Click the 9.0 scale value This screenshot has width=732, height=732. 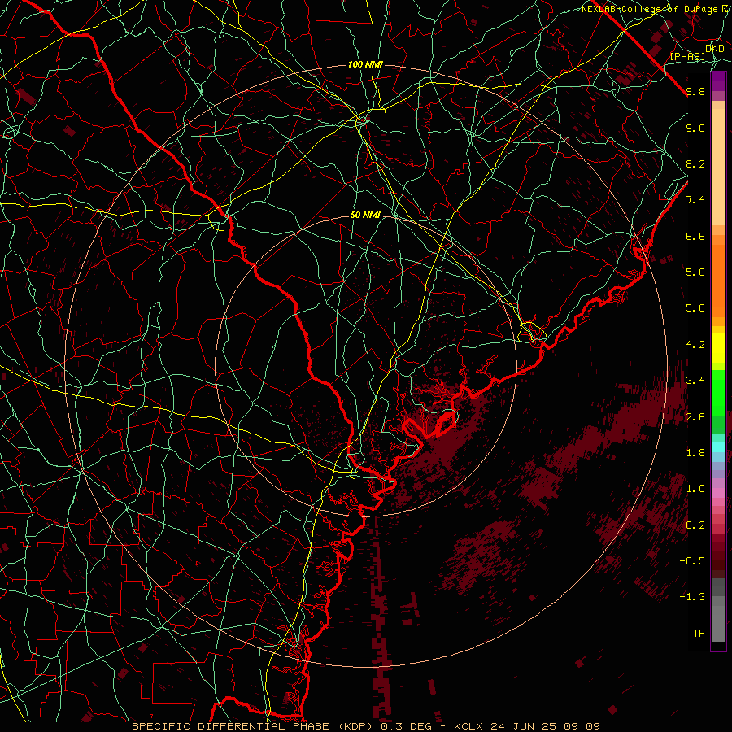695,129
